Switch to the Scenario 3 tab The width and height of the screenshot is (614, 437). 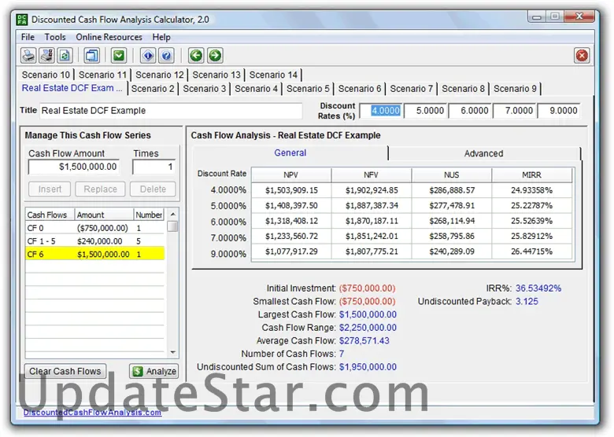(205, 89)
